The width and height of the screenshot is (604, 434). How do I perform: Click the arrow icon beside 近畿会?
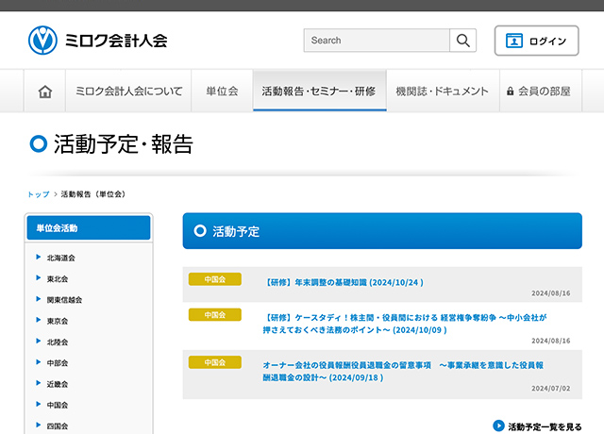click(x=38, y=383)
